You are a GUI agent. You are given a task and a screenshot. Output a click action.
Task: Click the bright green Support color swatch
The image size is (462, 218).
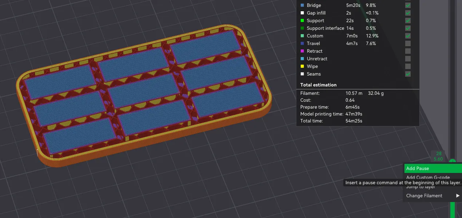click(302, 21)
